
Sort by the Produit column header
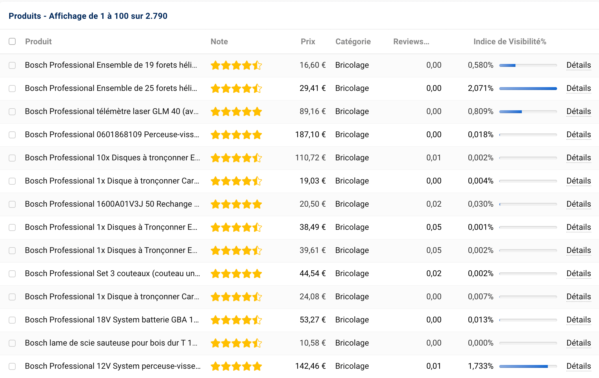[x=38, y=42]
